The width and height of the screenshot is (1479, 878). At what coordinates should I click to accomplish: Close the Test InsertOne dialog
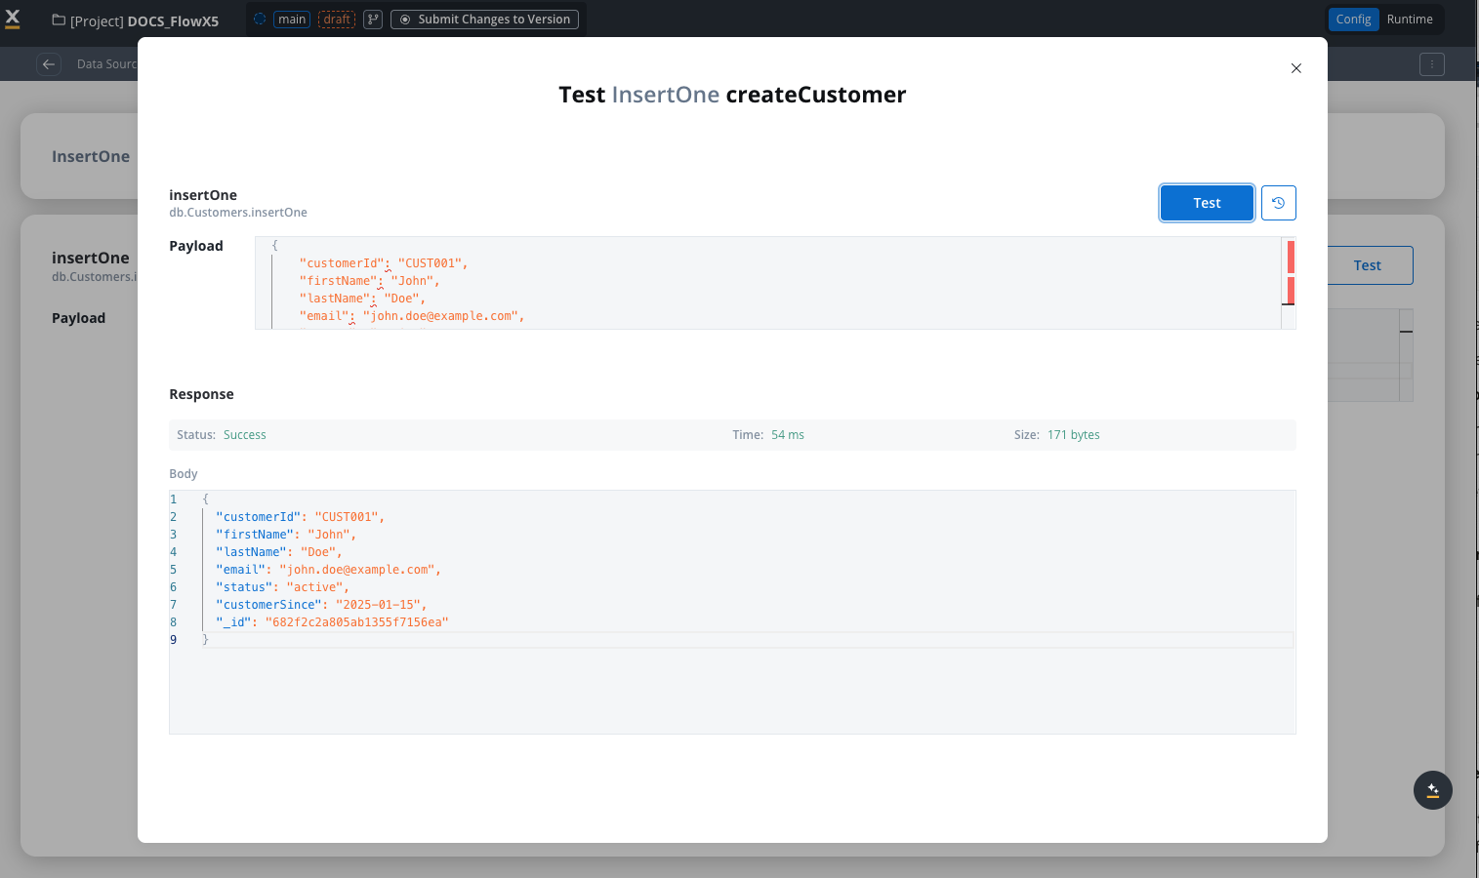tap(1295, 68)
